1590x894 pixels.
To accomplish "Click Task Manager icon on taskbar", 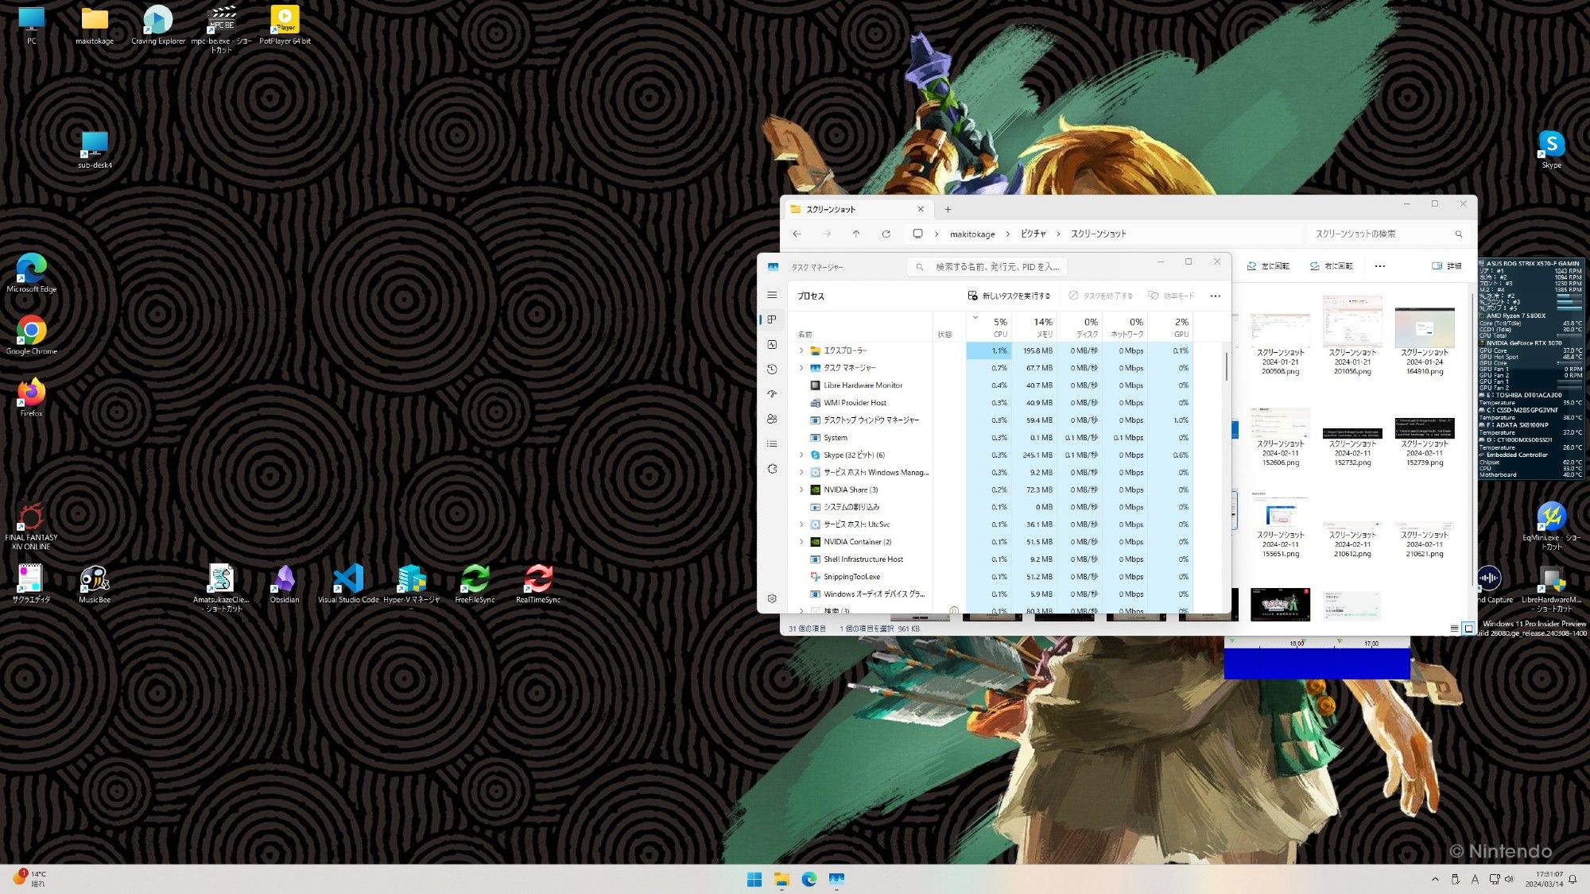I will (x=836, y=879).
